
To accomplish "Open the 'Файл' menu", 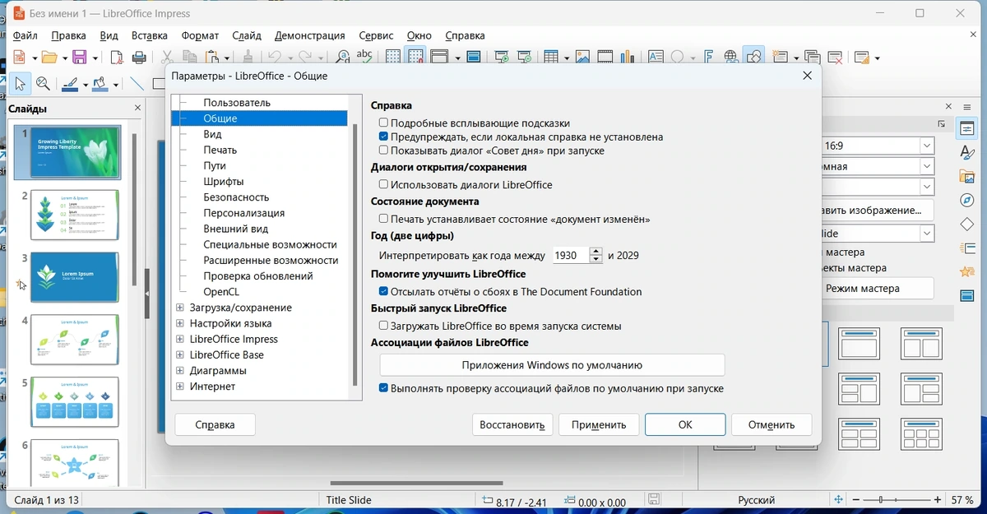I will tap(25, 35).
